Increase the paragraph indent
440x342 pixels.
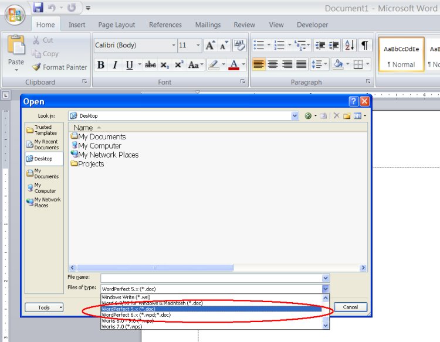point(334,45)
